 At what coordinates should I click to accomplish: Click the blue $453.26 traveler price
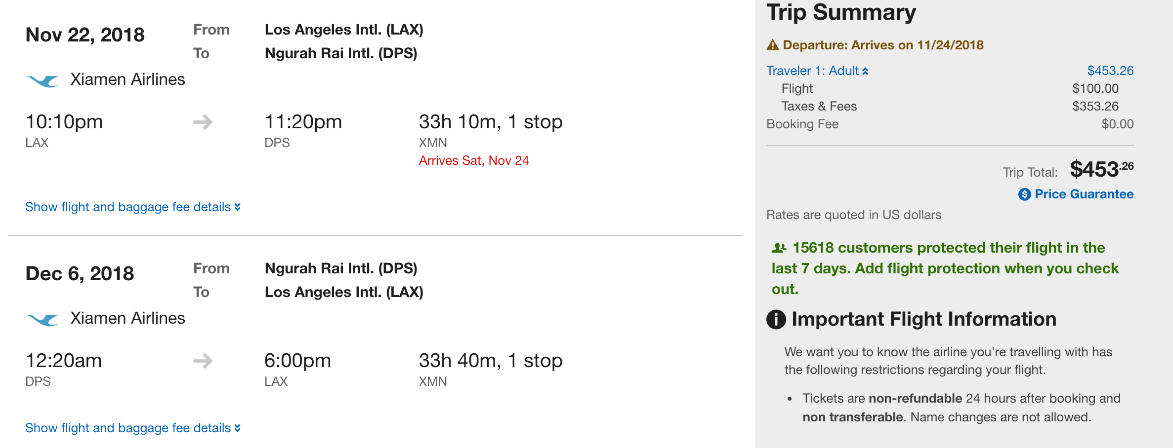pos(1110,71)
